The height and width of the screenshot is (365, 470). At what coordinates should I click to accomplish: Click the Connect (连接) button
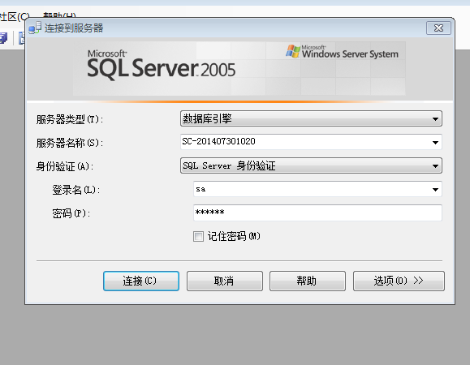(x=141, y=281)
